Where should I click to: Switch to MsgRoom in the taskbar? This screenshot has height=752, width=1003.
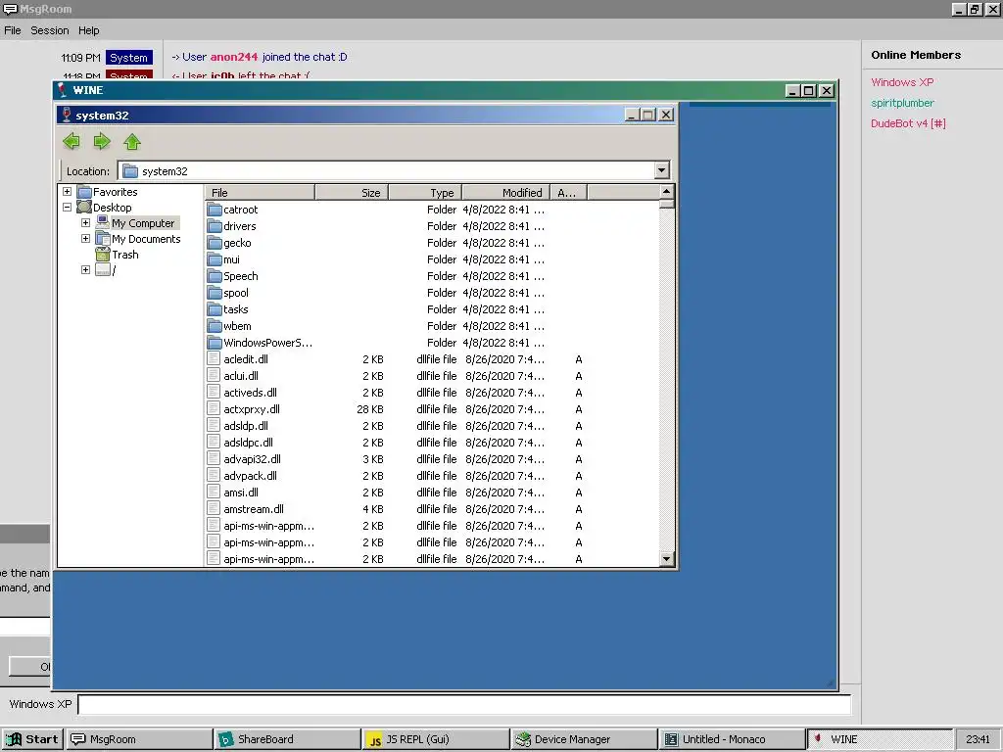click(x=139, y=739)
